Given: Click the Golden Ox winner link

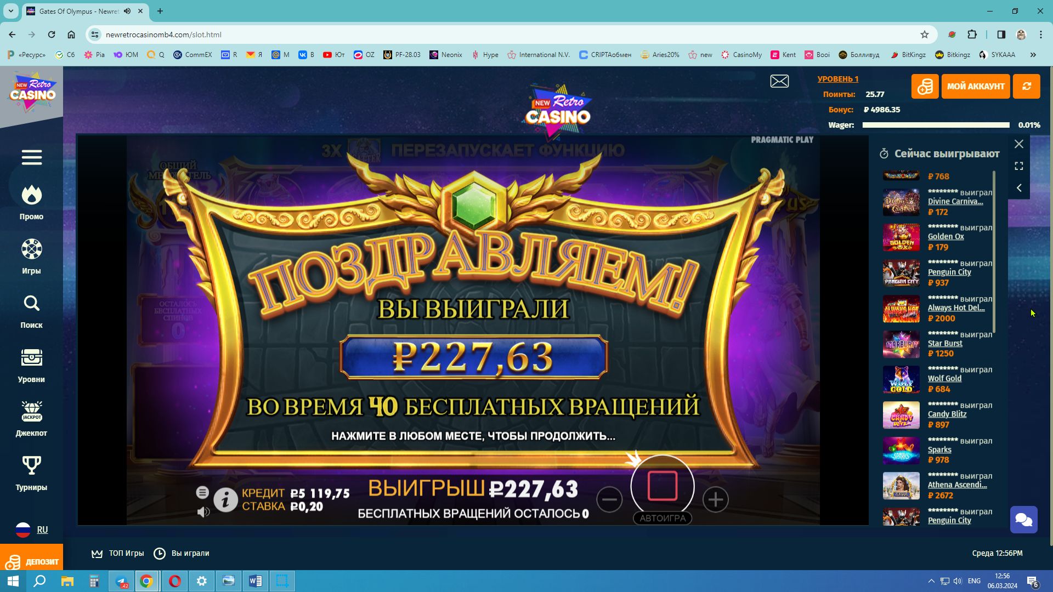Looking at the screenshot, I should tap(946, 237).
